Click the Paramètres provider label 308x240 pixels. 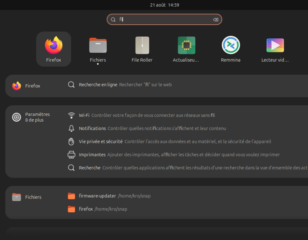[x=38, y=114]
